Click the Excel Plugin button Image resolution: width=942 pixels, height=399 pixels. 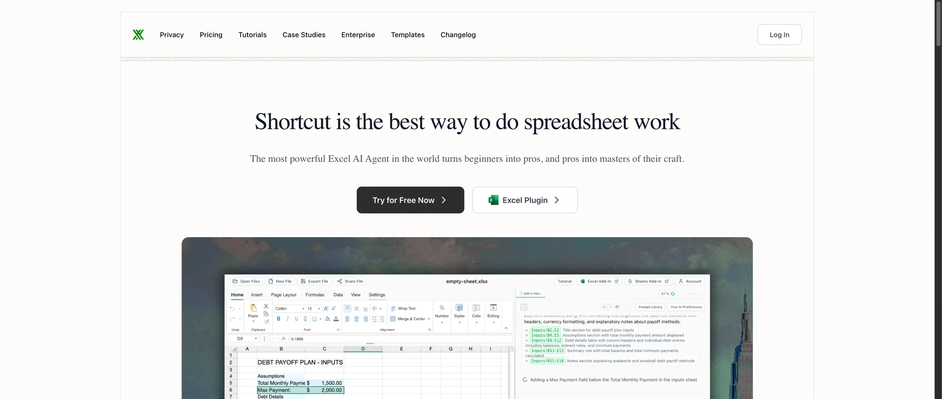tap(525, 200)
